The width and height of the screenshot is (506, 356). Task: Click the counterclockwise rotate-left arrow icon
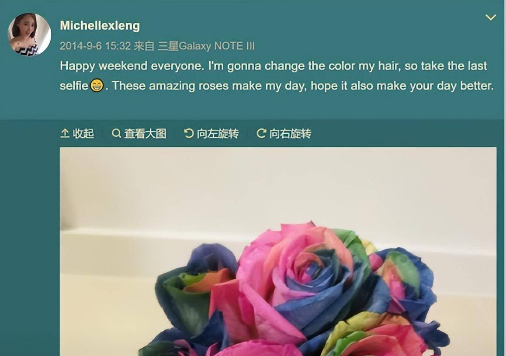[188, 133]
